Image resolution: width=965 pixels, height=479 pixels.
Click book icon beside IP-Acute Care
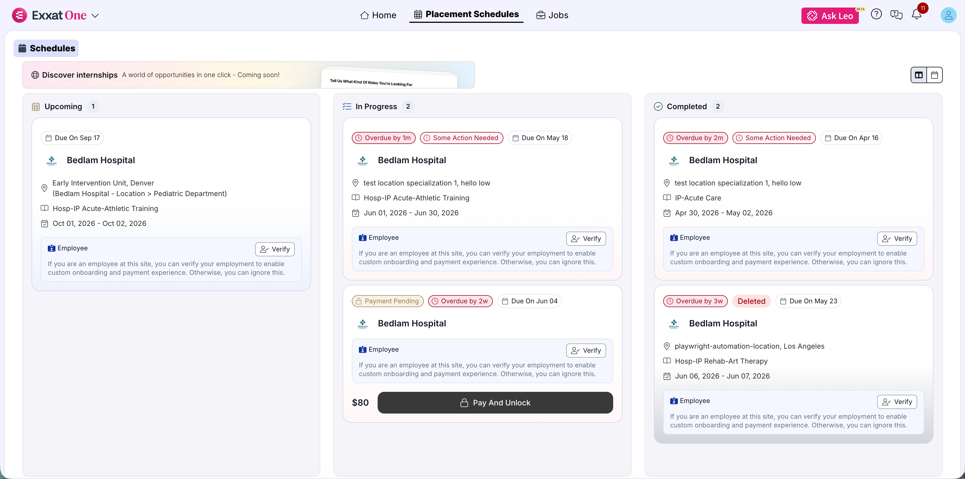667,198
